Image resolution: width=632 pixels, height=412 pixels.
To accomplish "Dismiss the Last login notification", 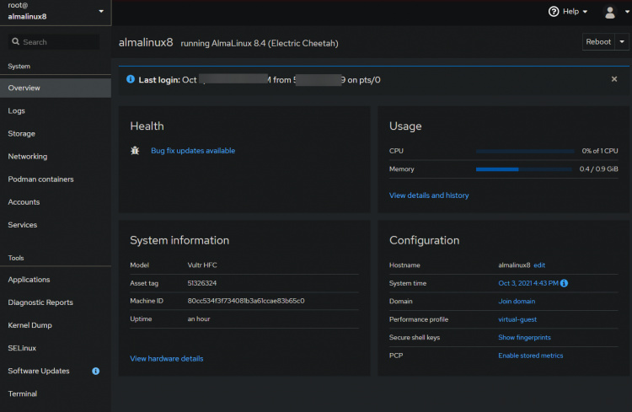I will (613, 79).
